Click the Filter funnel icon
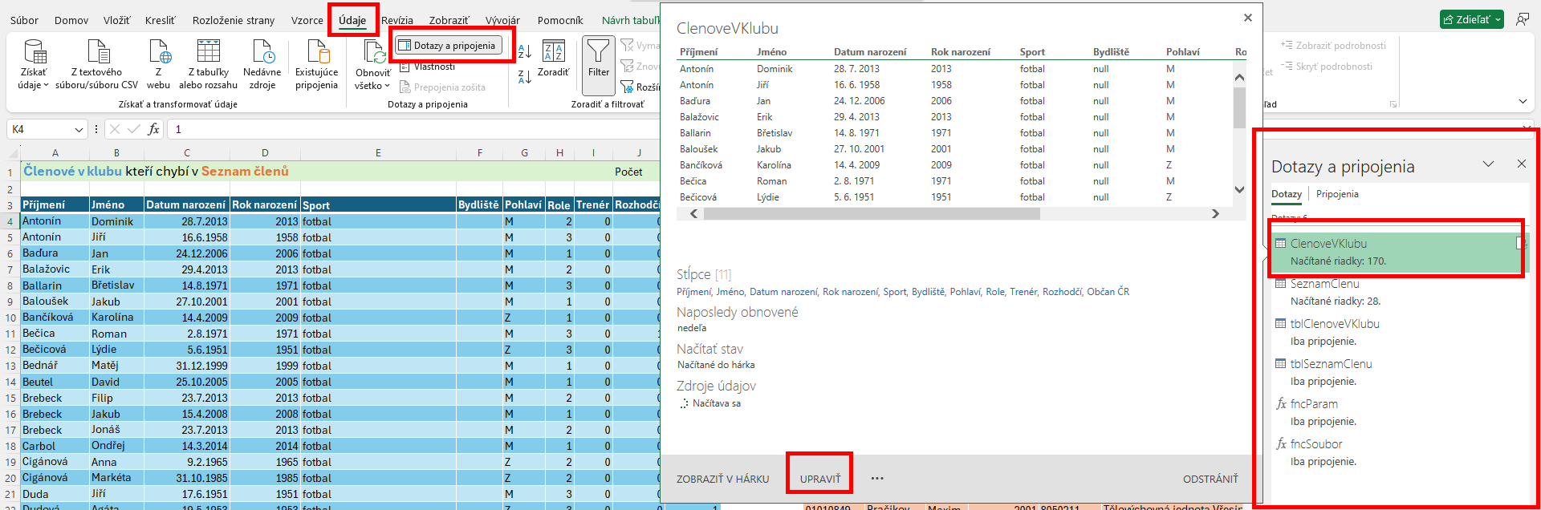This screenshot has width=1541, height=510. pos(598,53)
